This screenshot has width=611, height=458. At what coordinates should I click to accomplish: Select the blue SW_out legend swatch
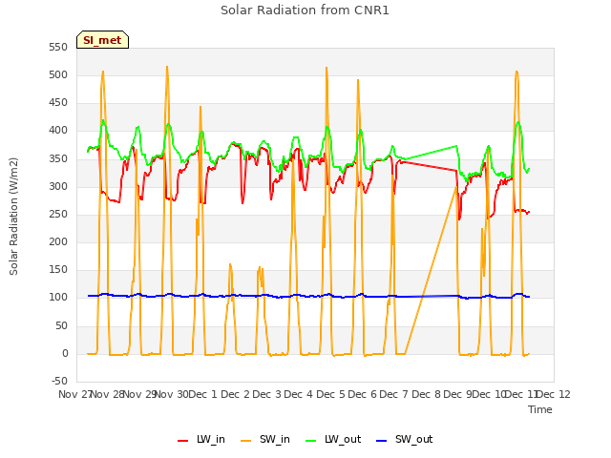382,441
